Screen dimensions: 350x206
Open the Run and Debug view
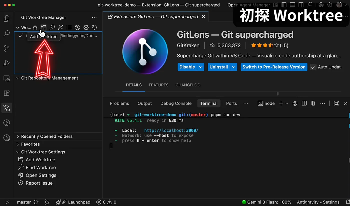7,63
